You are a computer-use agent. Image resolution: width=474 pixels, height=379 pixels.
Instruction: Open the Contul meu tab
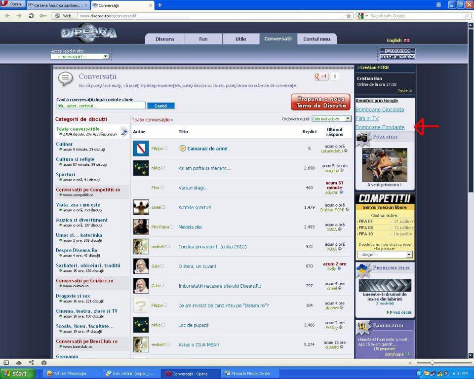316,39
